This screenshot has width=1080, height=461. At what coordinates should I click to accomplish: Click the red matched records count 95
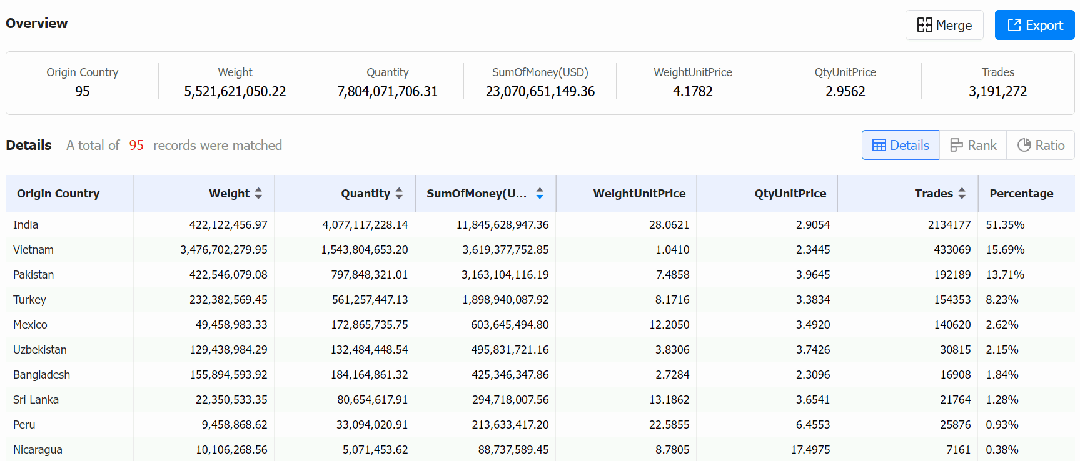pyautogui.click(x=136, y=146)
